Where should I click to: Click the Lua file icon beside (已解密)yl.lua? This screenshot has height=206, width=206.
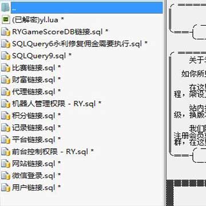(6, 19)
